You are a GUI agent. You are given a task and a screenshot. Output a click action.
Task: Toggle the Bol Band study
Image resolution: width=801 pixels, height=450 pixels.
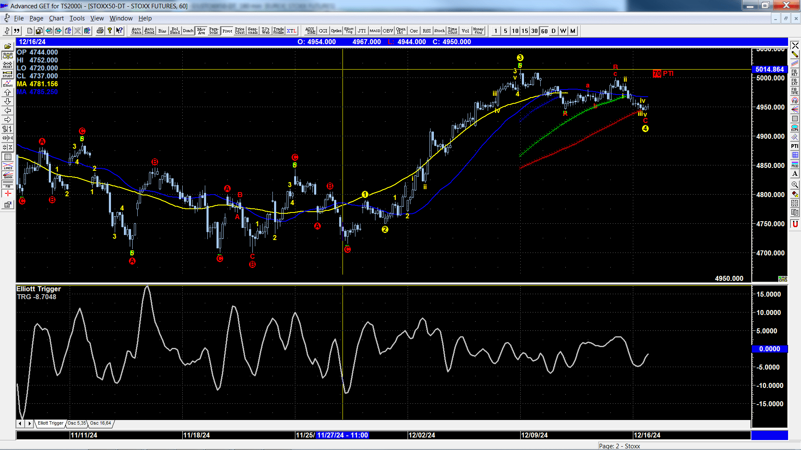[175, 31]
